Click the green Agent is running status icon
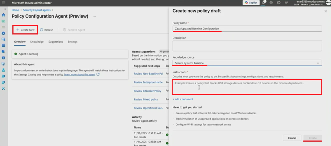Screen dimensions: 331x146 (x=16, y=54)
